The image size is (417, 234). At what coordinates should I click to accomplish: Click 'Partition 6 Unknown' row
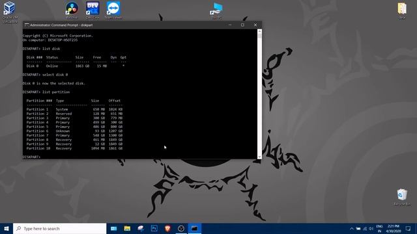[x=74, y=131]
